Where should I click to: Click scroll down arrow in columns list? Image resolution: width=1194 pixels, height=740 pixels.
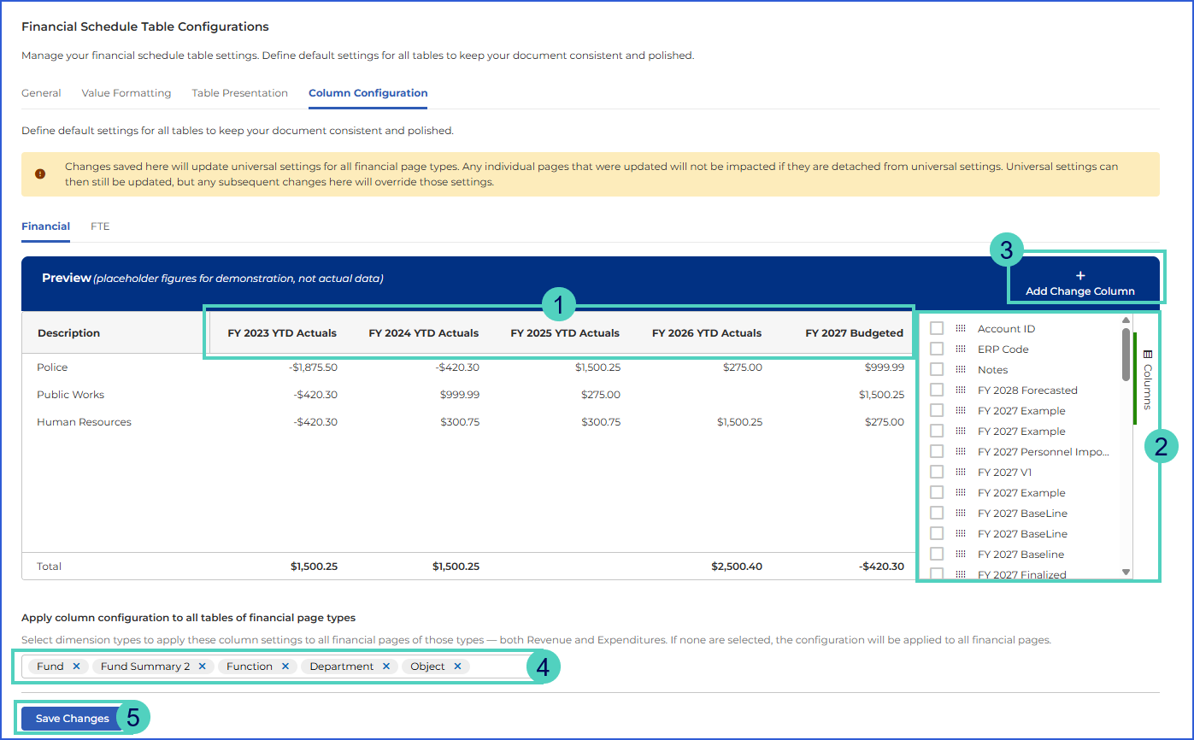(1126, 572)
